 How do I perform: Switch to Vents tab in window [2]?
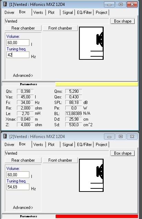point(38,145)
